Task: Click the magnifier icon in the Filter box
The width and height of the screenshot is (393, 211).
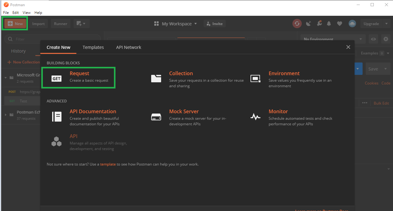Action: (x=10, y=39)
